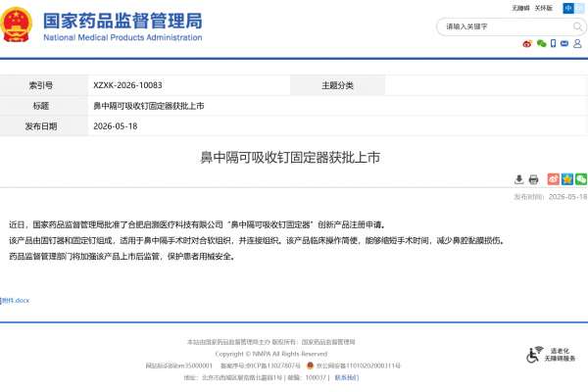Click the search magnifier icon
This screenshot has height=392, width=588.
577,26
